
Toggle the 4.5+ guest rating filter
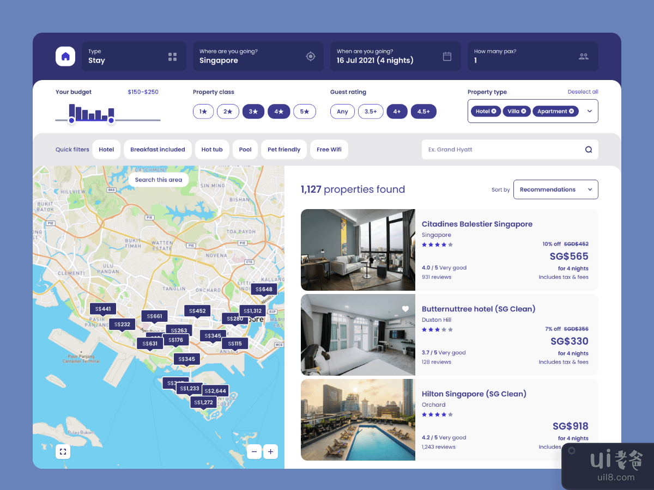tap(423, 112)
